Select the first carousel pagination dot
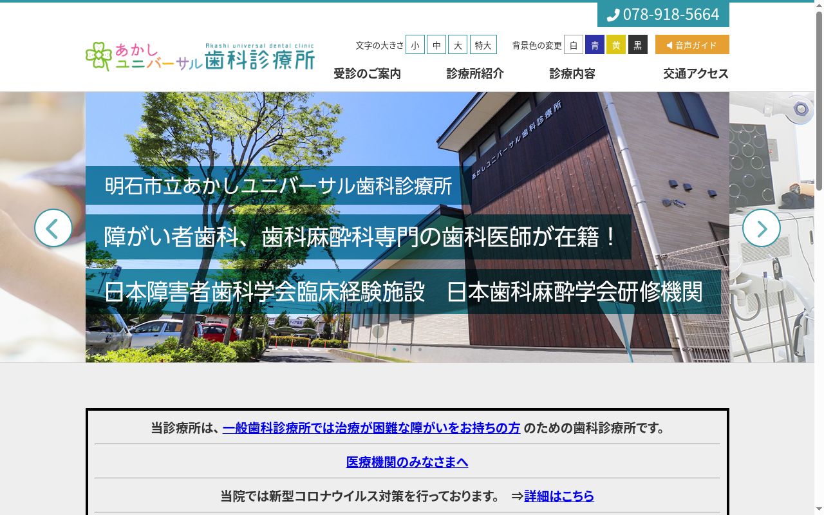The image size is (824, 515). point(394,350)
